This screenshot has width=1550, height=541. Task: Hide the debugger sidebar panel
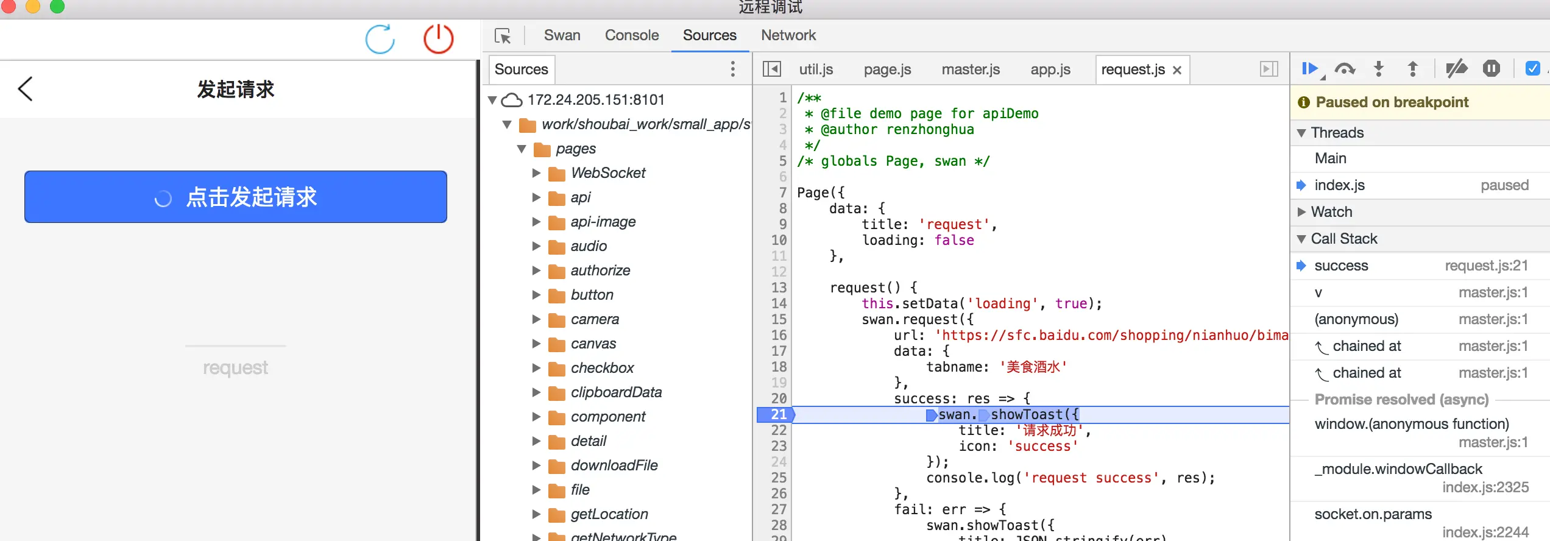pos(1269,69)
